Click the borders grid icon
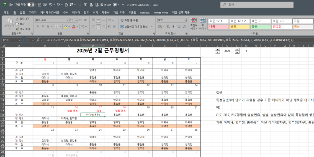 (x=57, y=27)
